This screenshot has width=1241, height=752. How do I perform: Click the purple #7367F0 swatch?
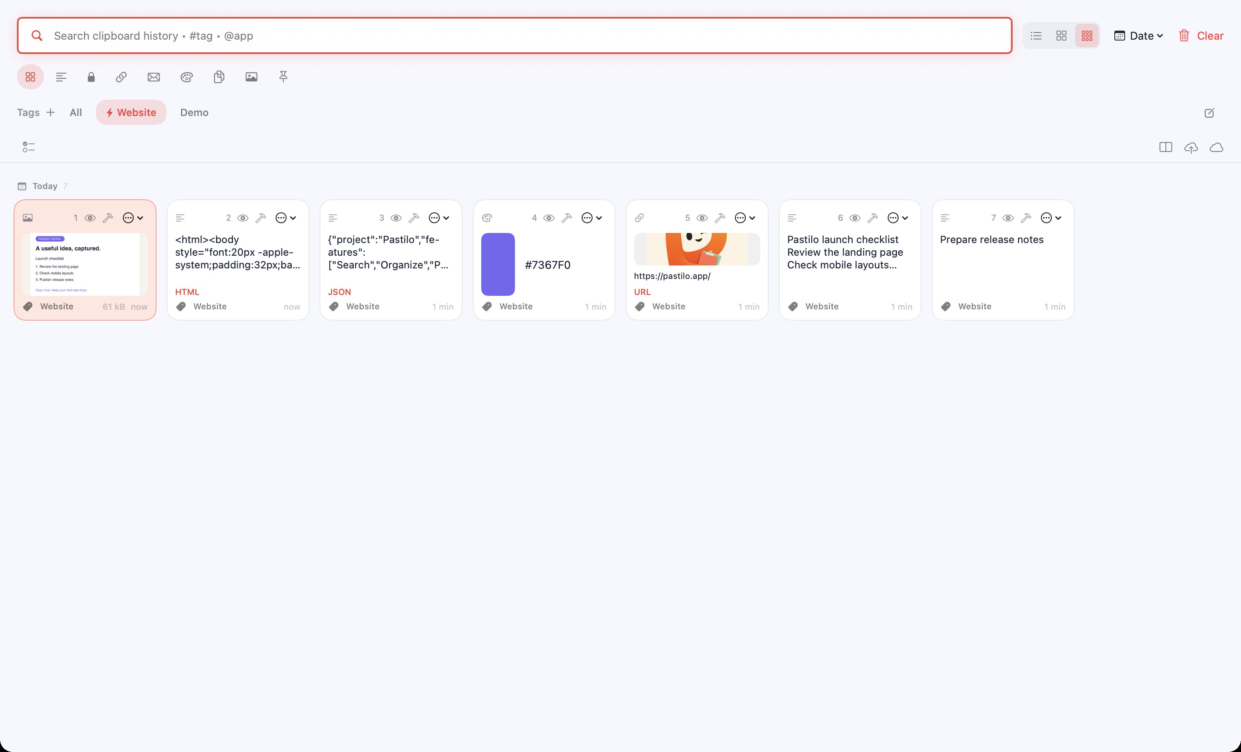point(498,264)
